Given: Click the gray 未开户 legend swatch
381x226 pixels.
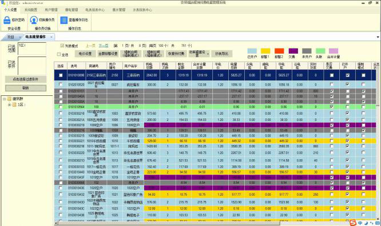Looking at the screenshot, I should coord(307,51).
